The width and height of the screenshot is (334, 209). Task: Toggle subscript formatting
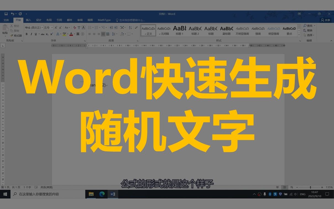[x=47, y=34]
